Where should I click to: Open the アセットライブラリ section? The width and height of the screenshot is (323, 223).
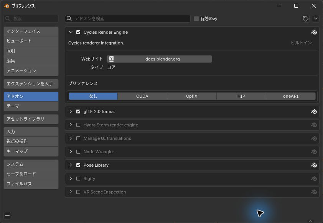[31, 119]
